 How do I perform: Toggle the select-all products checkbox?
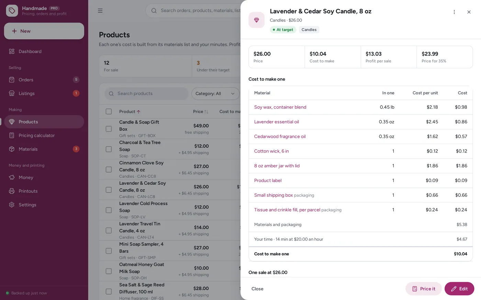[109, 111]
